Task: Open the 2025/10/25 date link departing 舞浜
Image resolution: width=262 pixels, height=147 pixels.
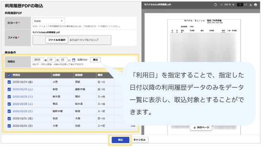Action: click(23, 104)
